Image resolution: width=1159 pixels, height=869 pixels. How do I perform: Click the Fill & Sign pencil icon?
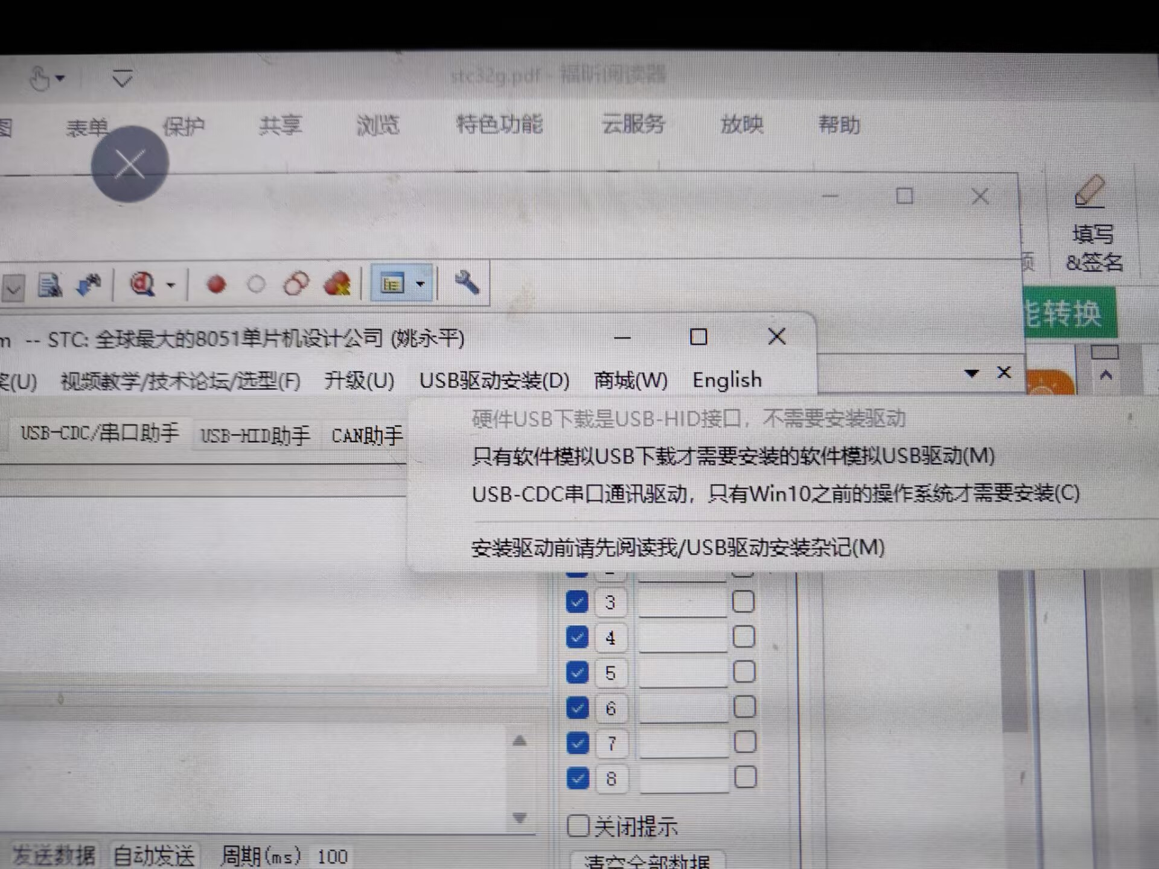click(x=1089, y=192)
